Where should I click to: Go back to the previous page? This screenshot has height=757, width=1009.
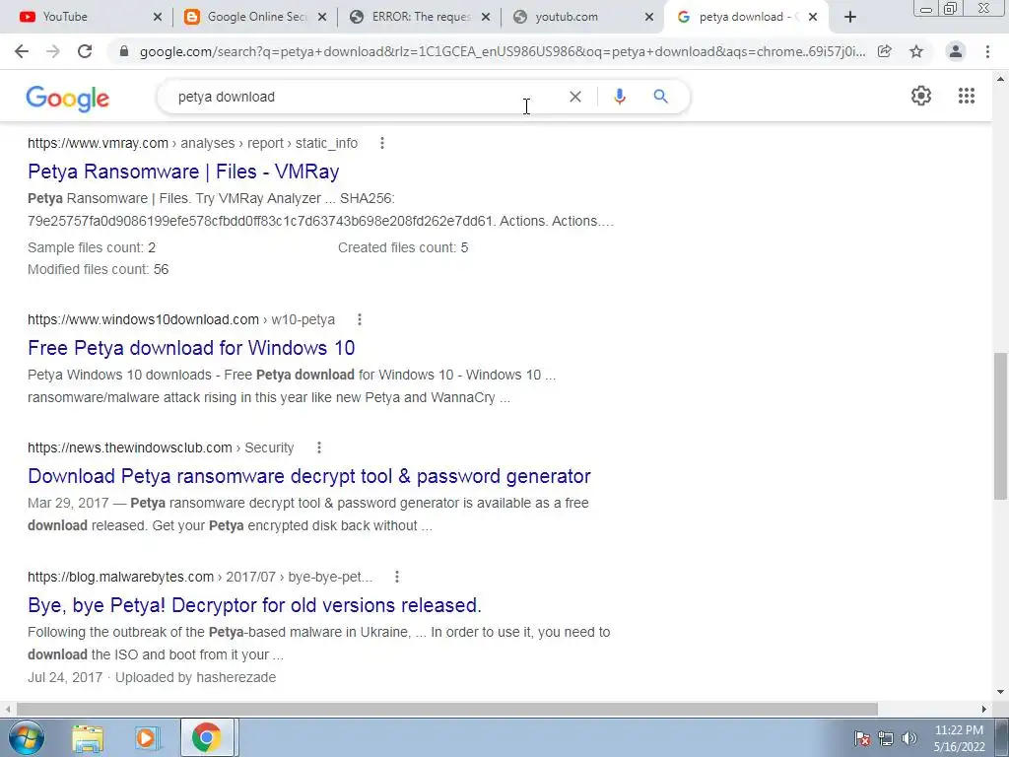(22, 51)
